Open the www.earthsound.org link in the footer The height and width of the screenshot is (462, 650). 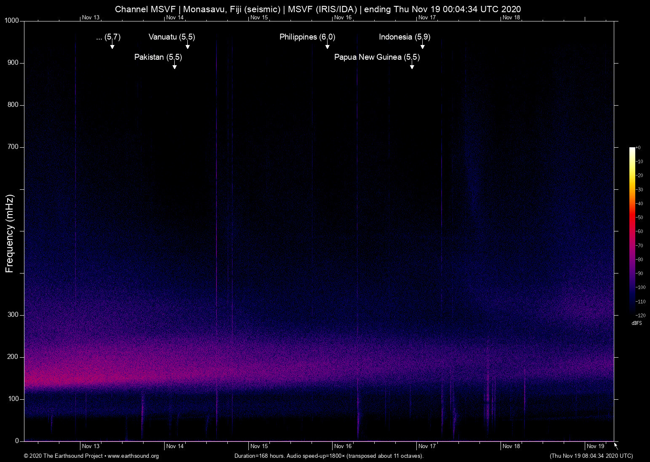coord(133,456)
